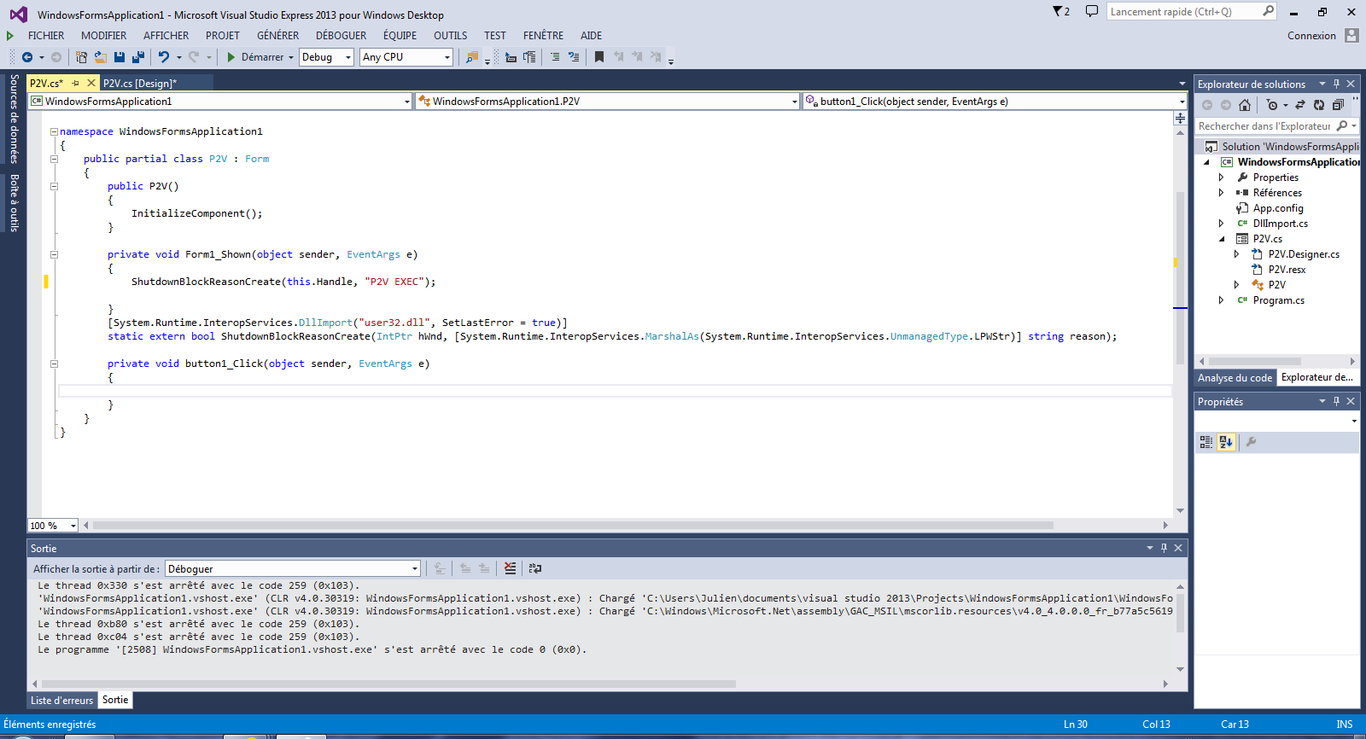This screenshot has width=1366, height=739.
Task: Open the Sources de données side tab
Action: coord(14,119)
